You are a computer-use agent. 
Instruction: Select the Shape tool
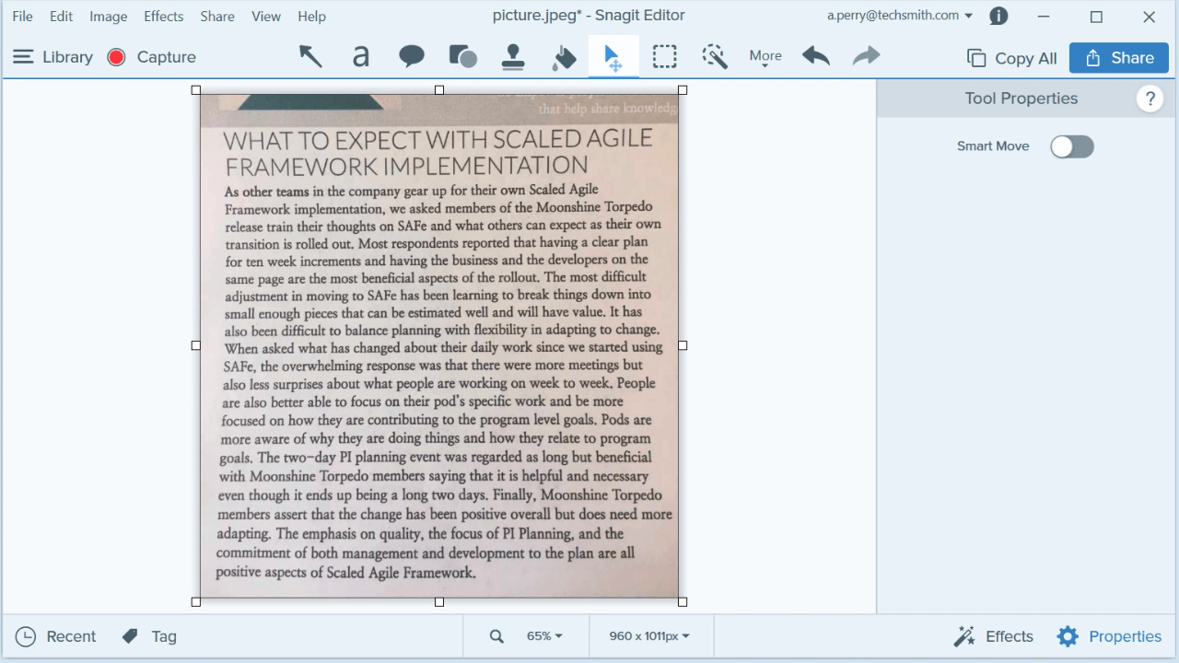click(462, 56)
